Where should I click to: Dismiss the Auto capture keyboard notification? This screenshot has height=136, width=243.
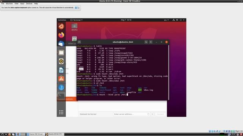tap(76, 8)
